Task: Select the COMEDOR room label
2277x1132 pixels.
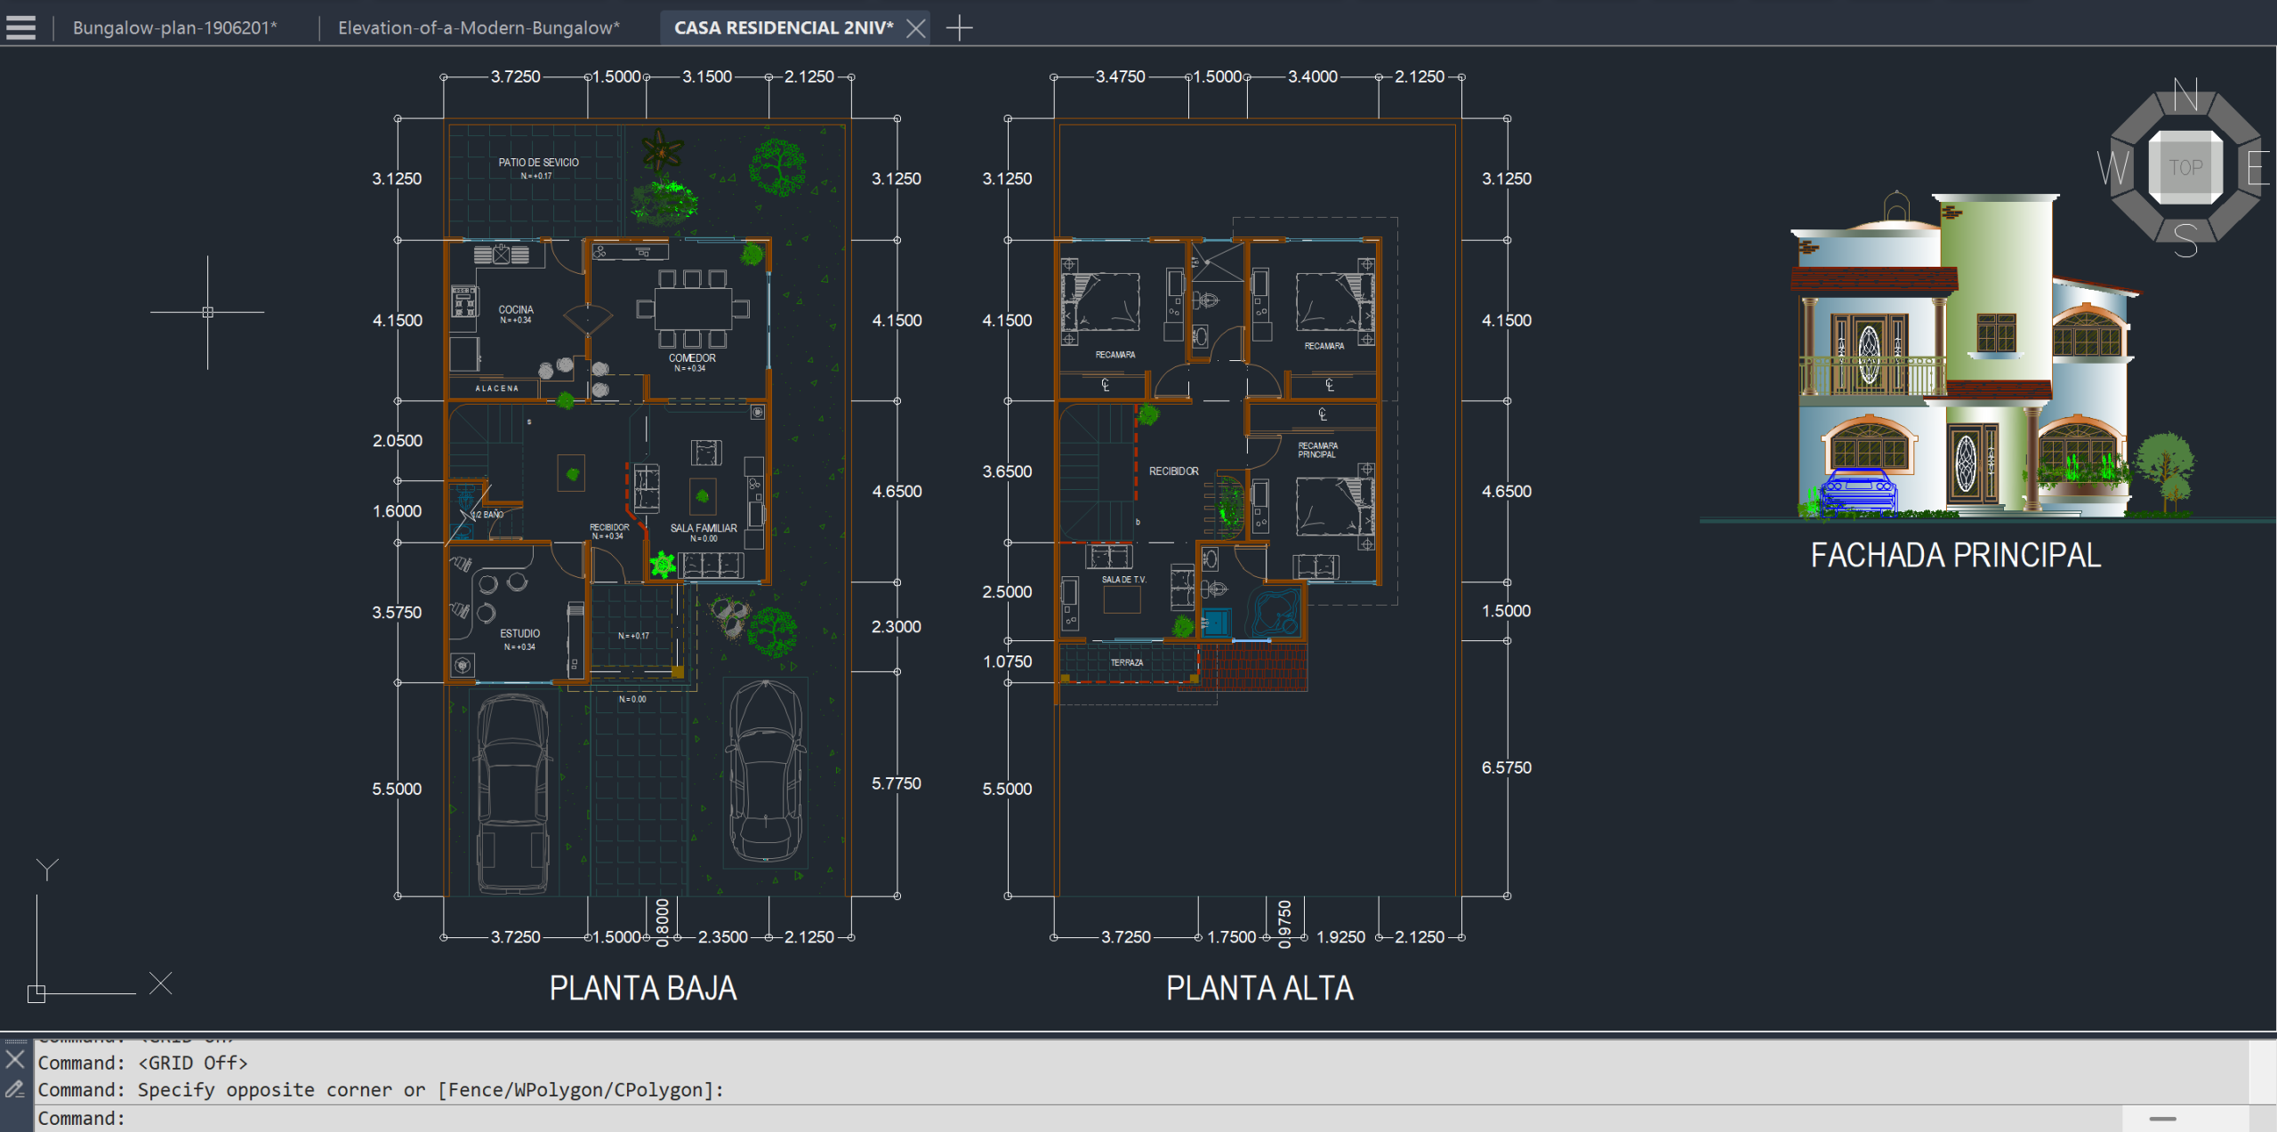Action: coord(692,358)
